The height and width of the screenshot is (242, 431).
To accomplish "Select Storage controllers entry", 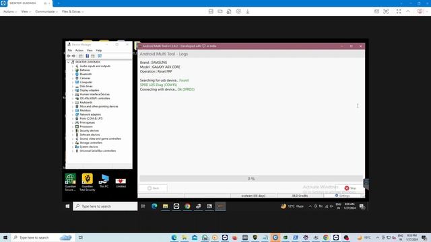I will (x=91, y=143).
